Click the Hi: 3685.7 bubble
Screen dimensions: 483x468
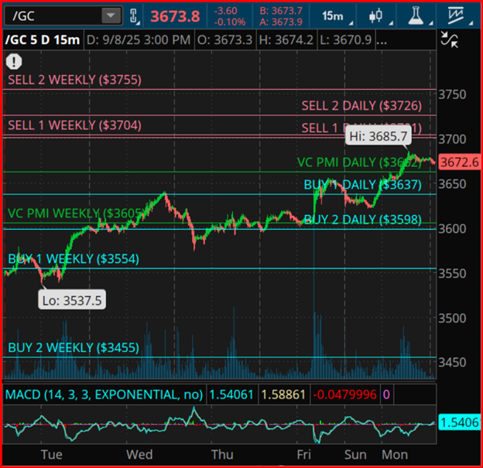click(x=379, y=136)
